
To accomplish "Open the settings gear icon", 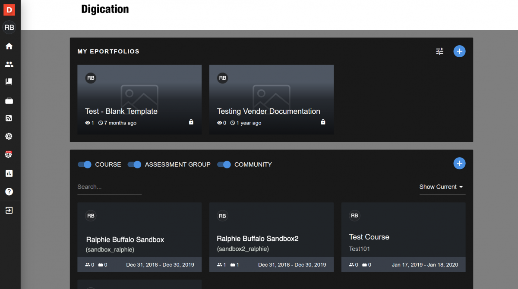I will point(9,136).
